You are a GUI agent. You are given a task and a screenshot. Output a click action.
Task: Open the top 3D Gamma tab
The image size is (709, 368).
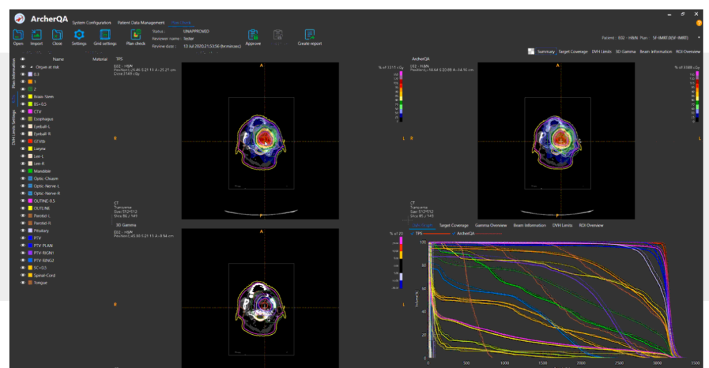(x=625, y=51)
